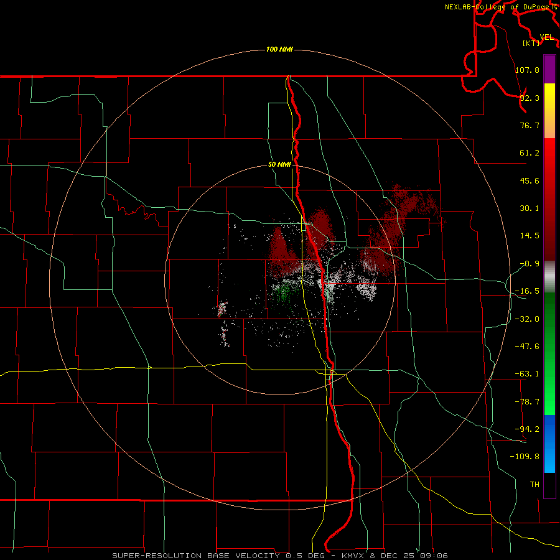The width and height of the screenshot is (560, 560).
Task: Click the -0.9 velocity scale value
Action: (530, 263)
